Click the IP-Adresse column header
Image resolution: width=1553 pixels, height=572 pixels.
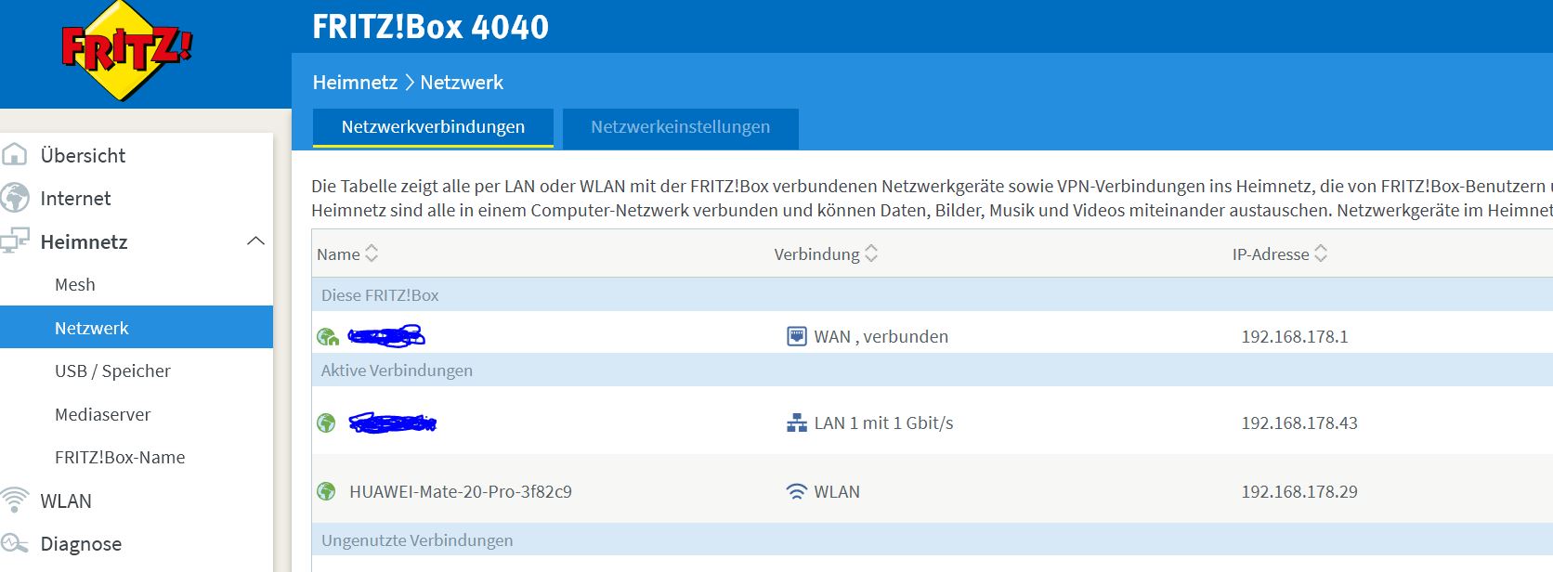point(1270,254)
